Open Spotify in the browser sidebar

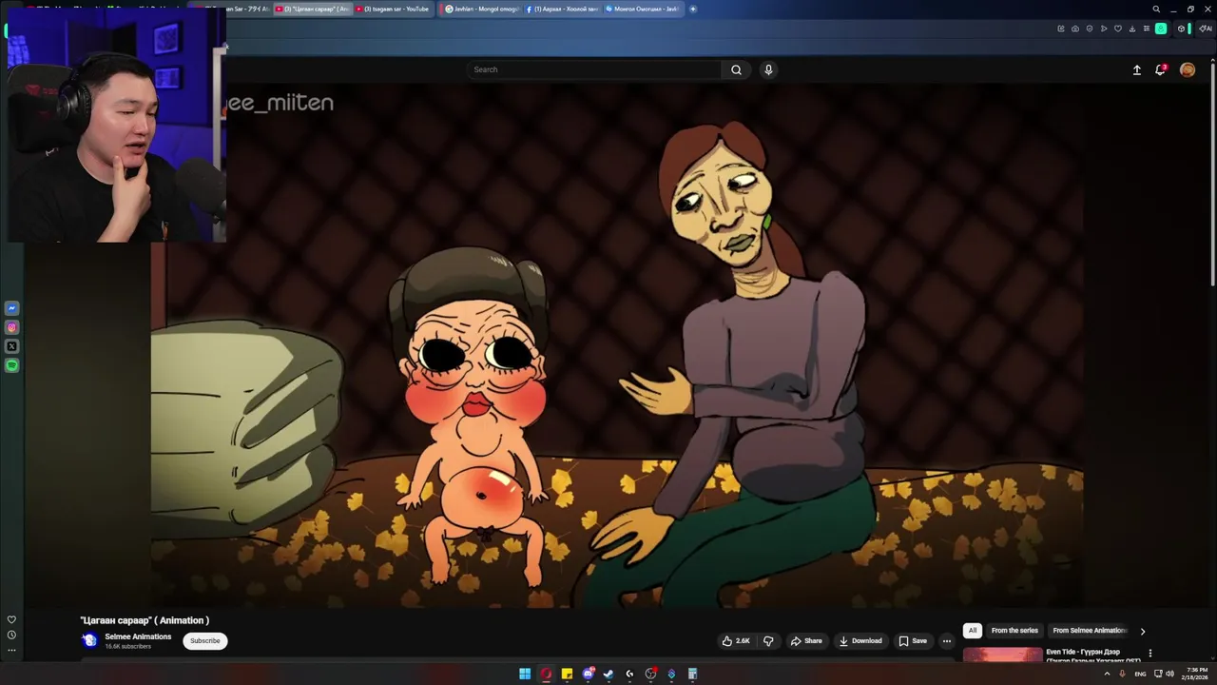coord(12,365)
